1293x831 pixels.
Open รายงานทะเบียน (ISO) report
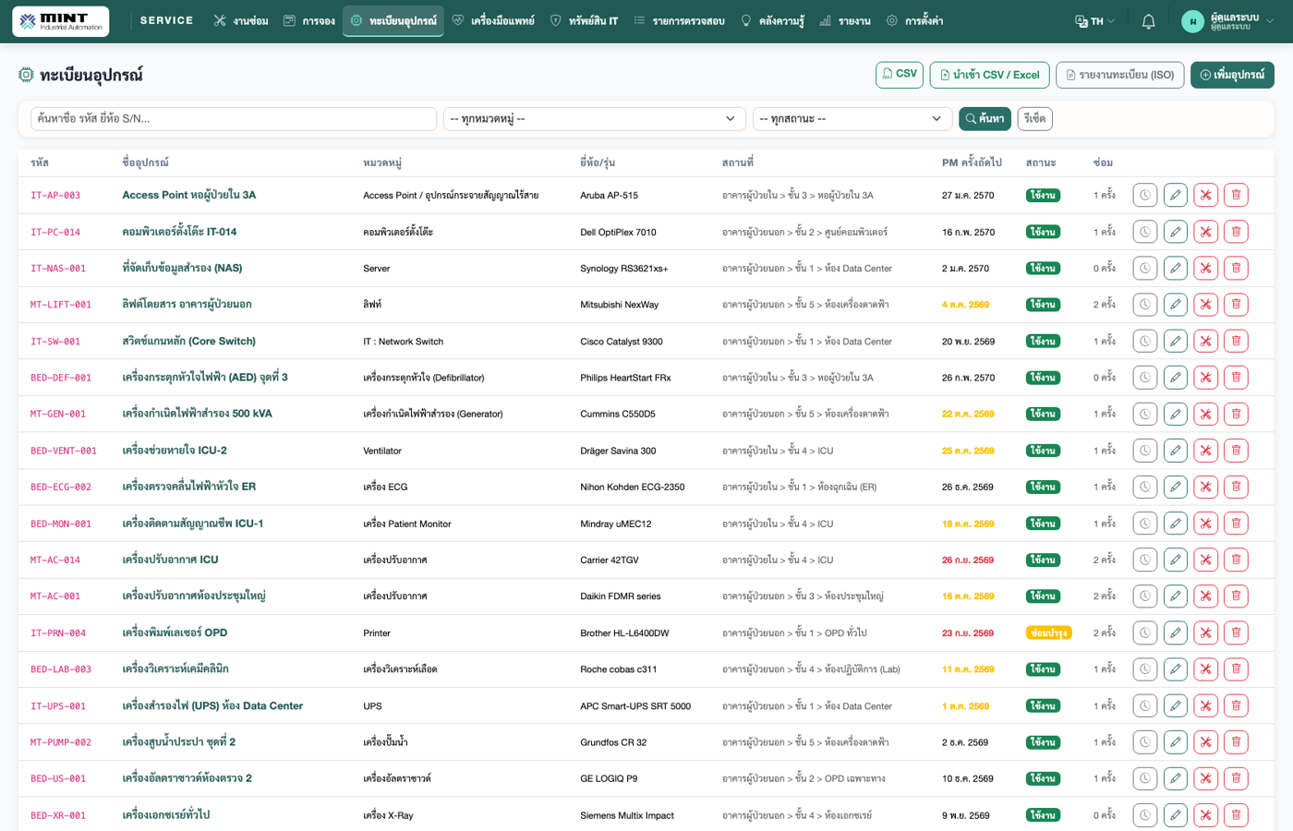(1119, 75)
